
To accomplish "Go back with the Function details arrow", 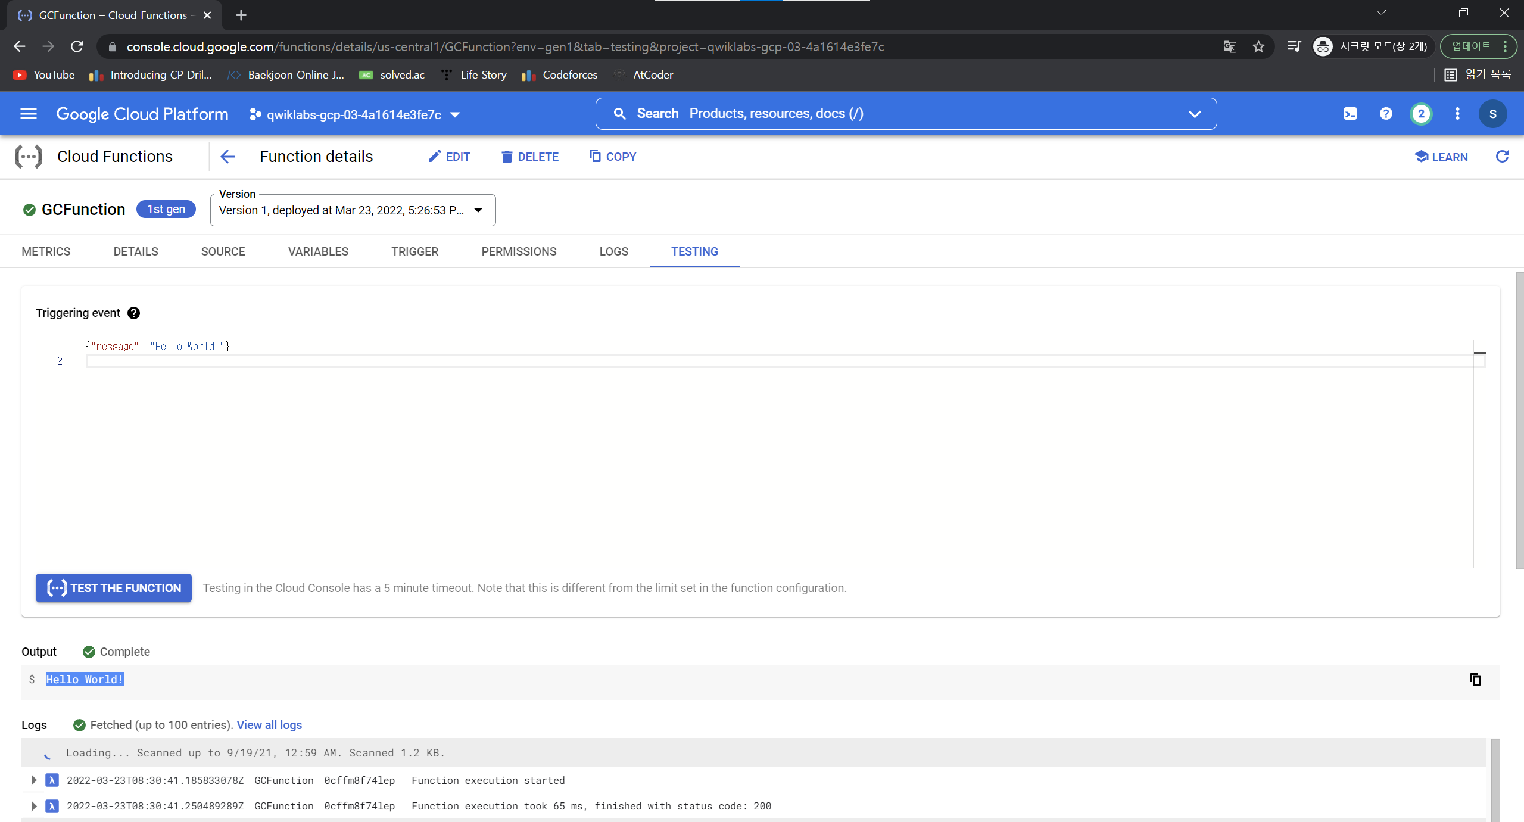I will [227, 157].
